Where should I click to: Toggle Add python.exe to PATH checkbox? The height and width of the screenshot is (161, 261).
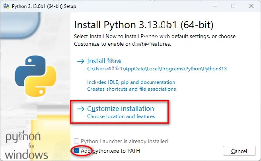76,151
